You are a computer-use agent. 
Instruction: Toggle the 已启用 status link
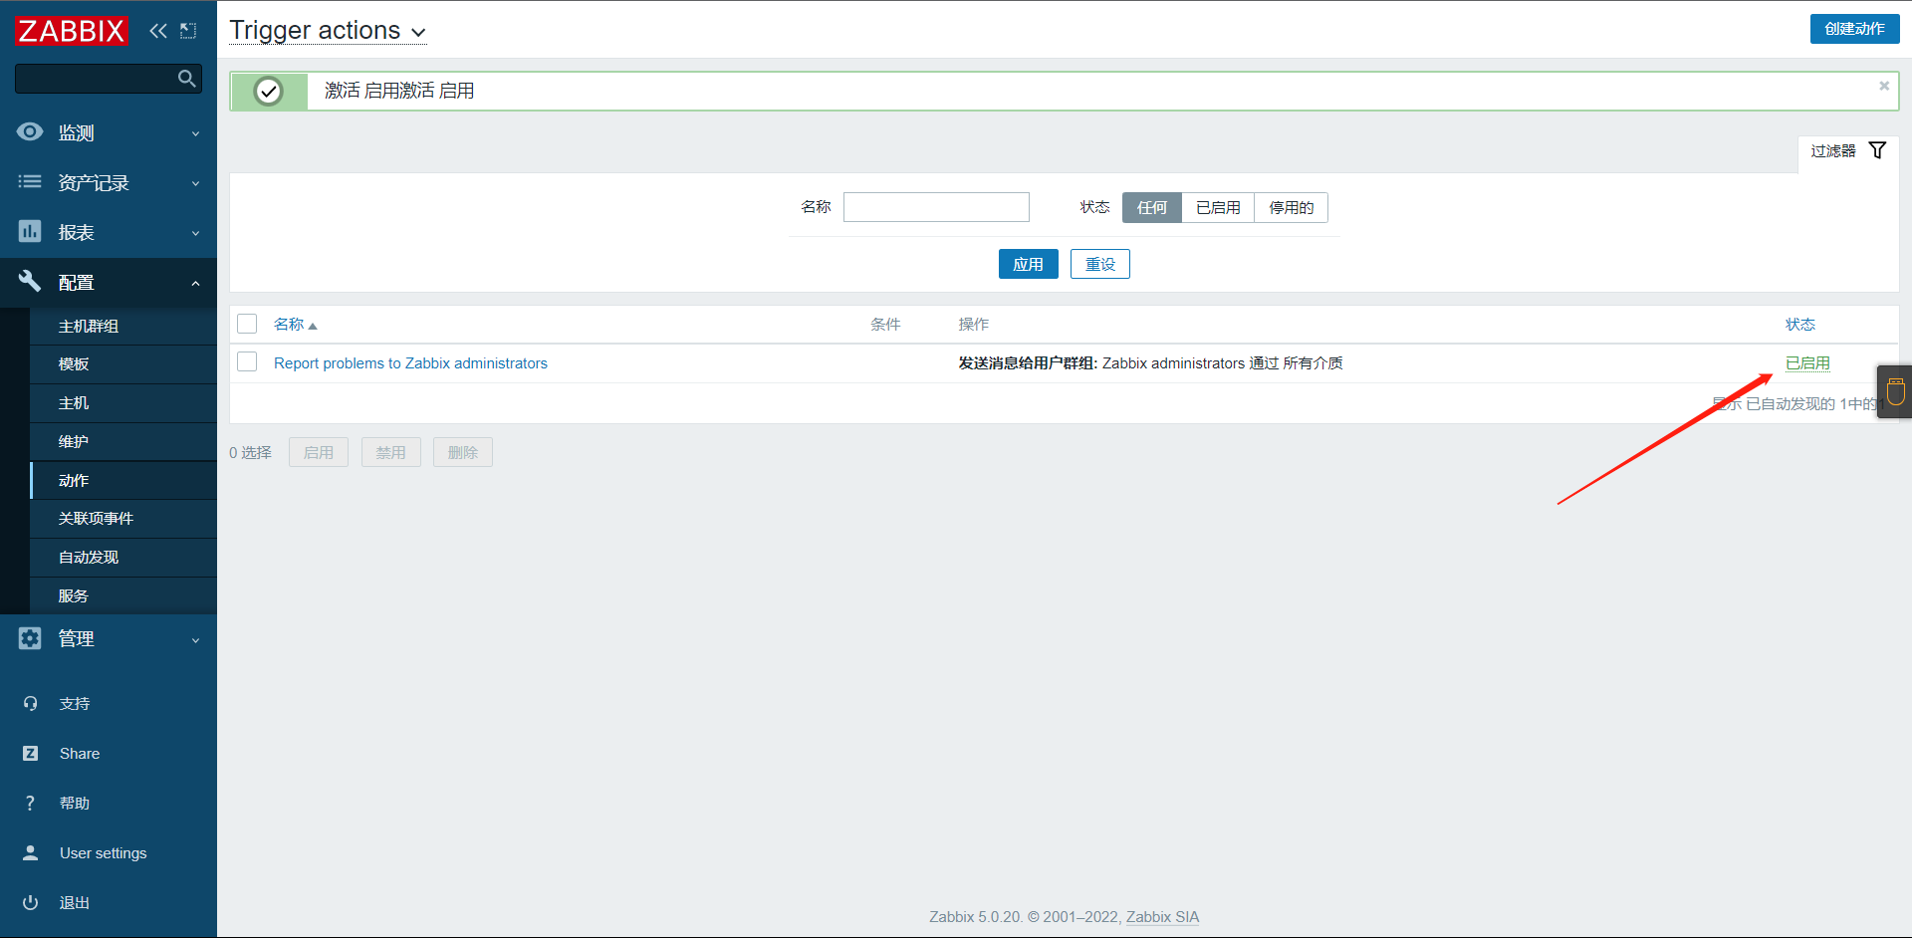point(1807,363)
